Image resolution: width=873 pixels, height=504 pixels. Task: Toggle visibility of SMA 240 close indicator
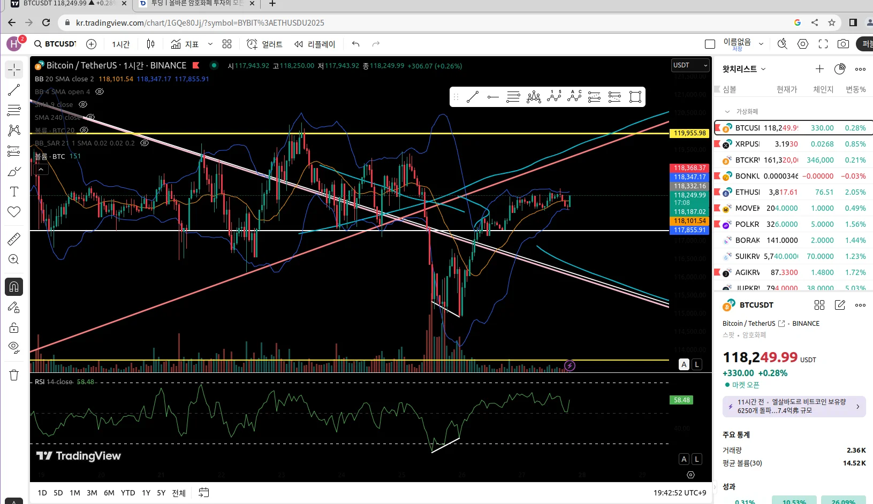[90, 117]
